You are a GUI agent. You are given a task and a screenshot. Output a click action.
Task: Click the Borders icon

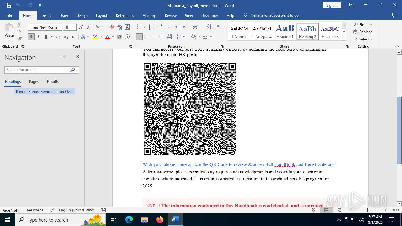point(205,37)
